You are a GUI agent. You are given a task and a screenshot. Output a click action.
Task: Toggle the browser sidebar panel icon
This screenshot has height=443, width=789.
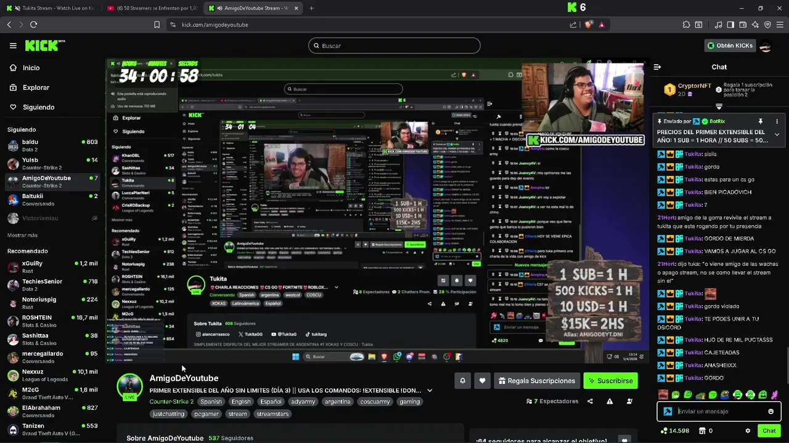tap(730, 25)
